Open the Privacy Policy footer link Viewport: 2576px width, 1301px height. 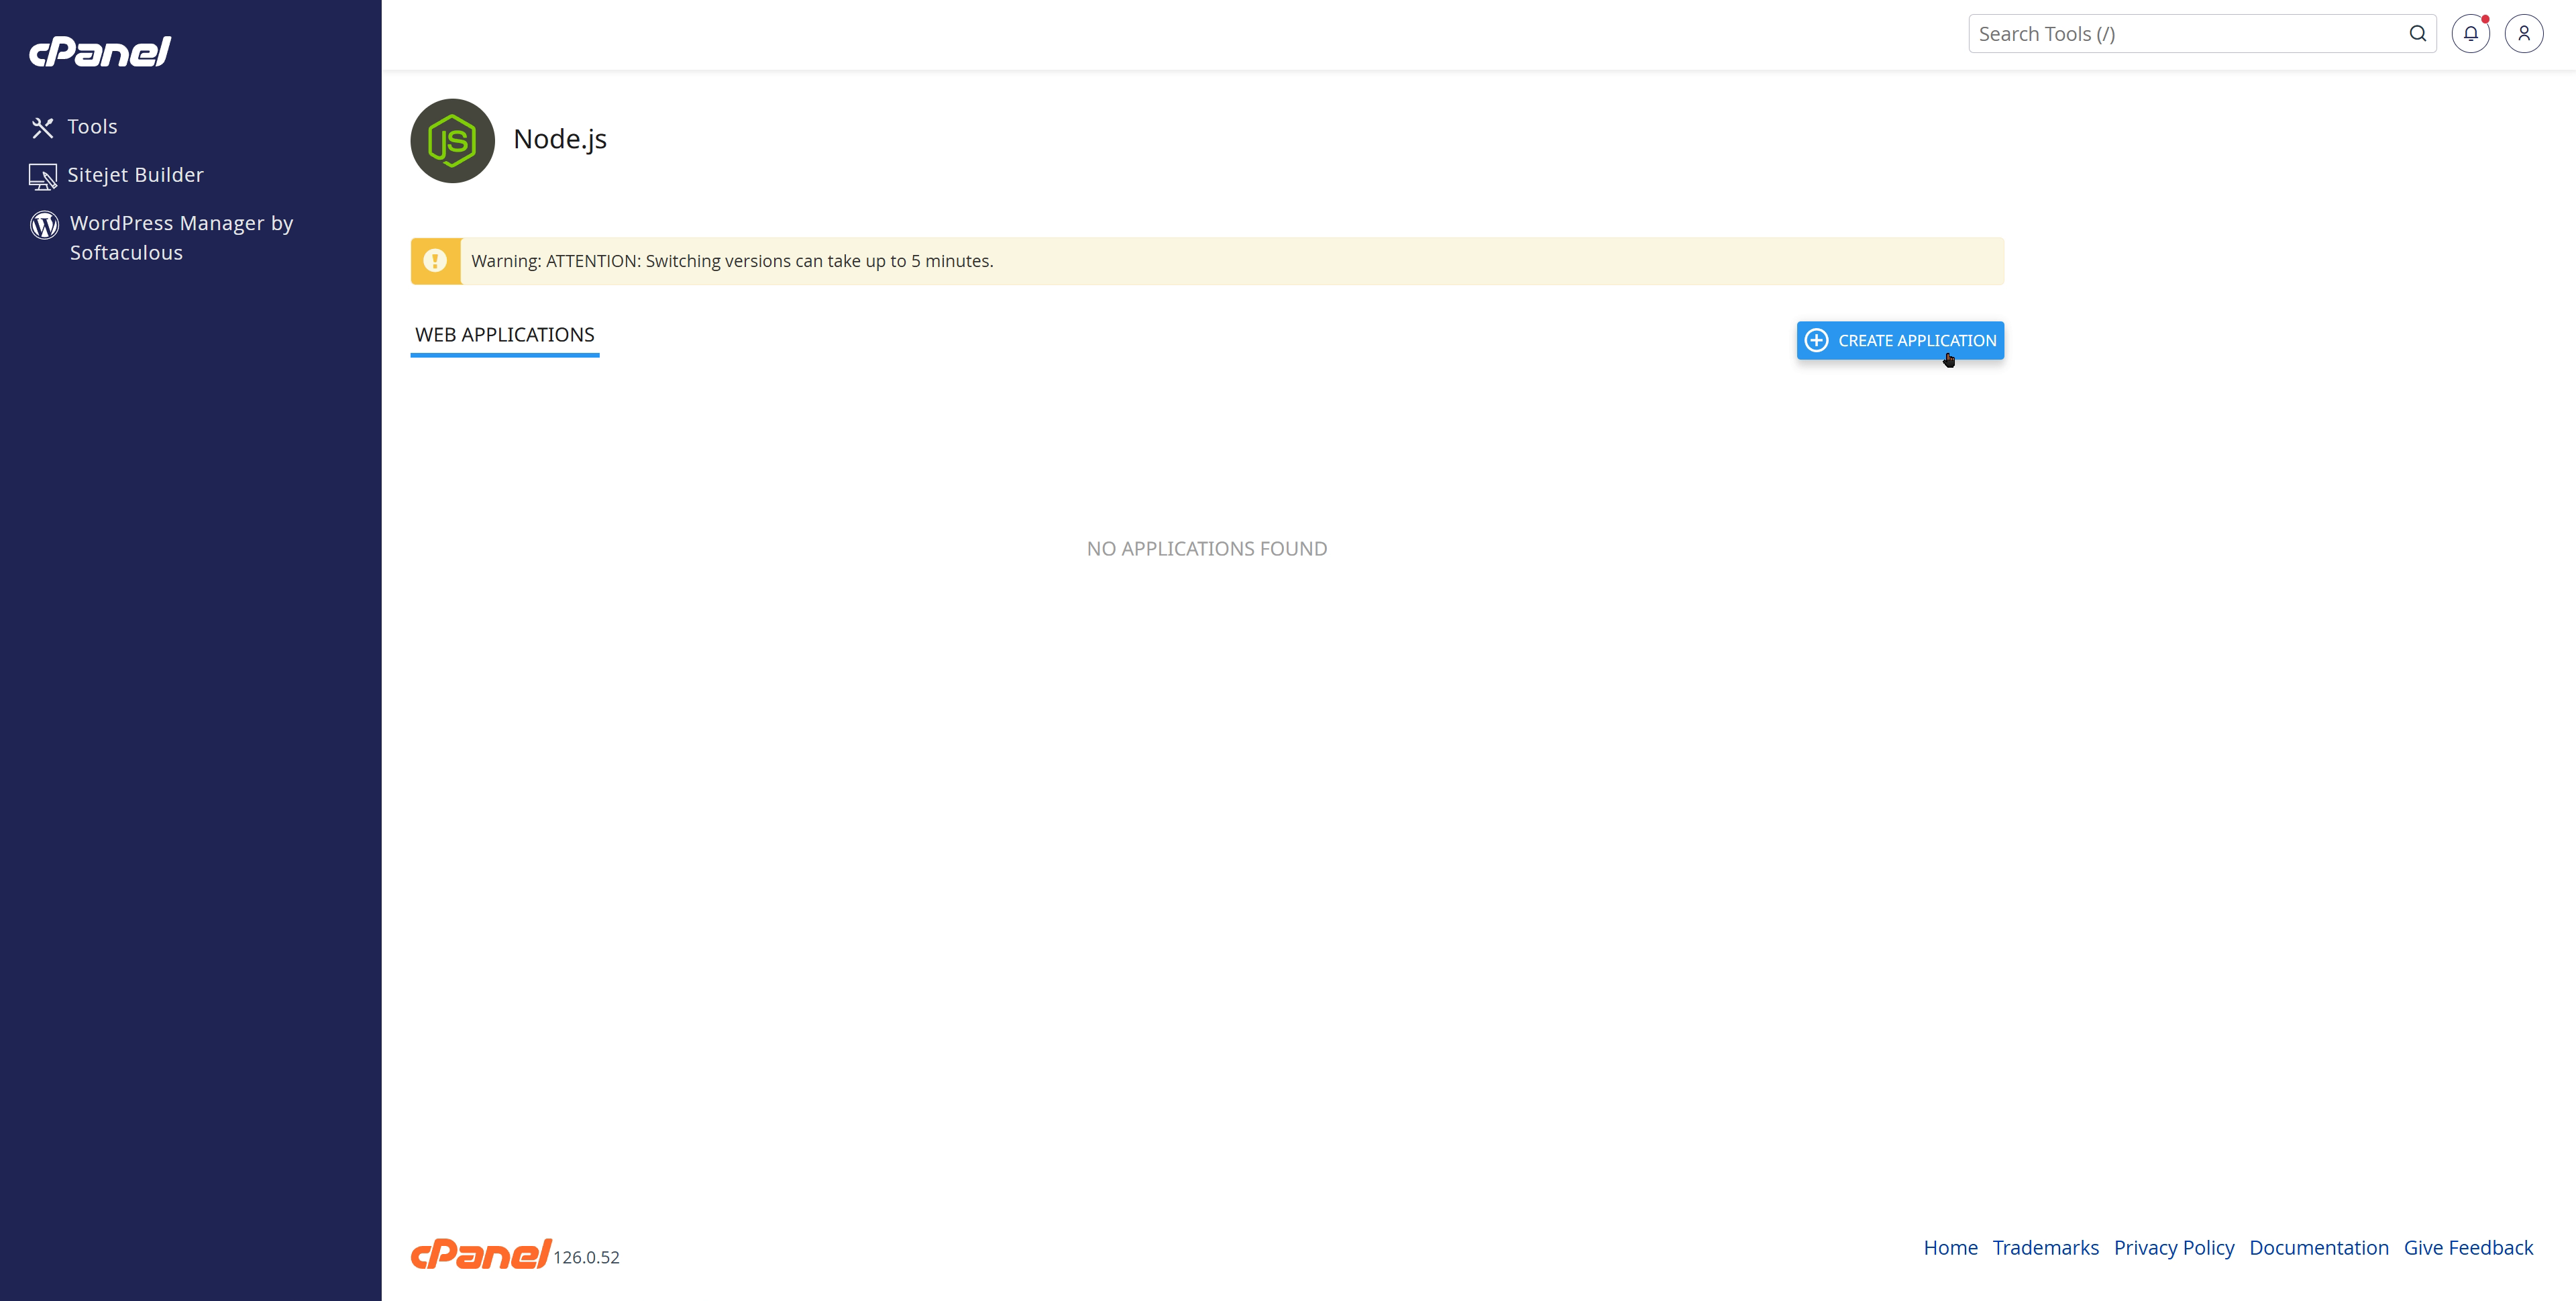pos(2174,1248)
